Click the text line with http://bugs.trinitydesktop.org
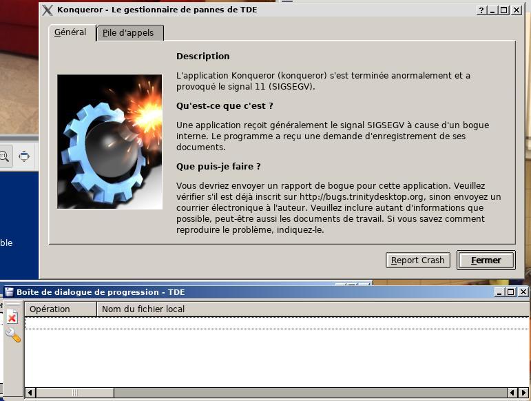531x401 pixels. pyautogui.click(x=339, y=197)
